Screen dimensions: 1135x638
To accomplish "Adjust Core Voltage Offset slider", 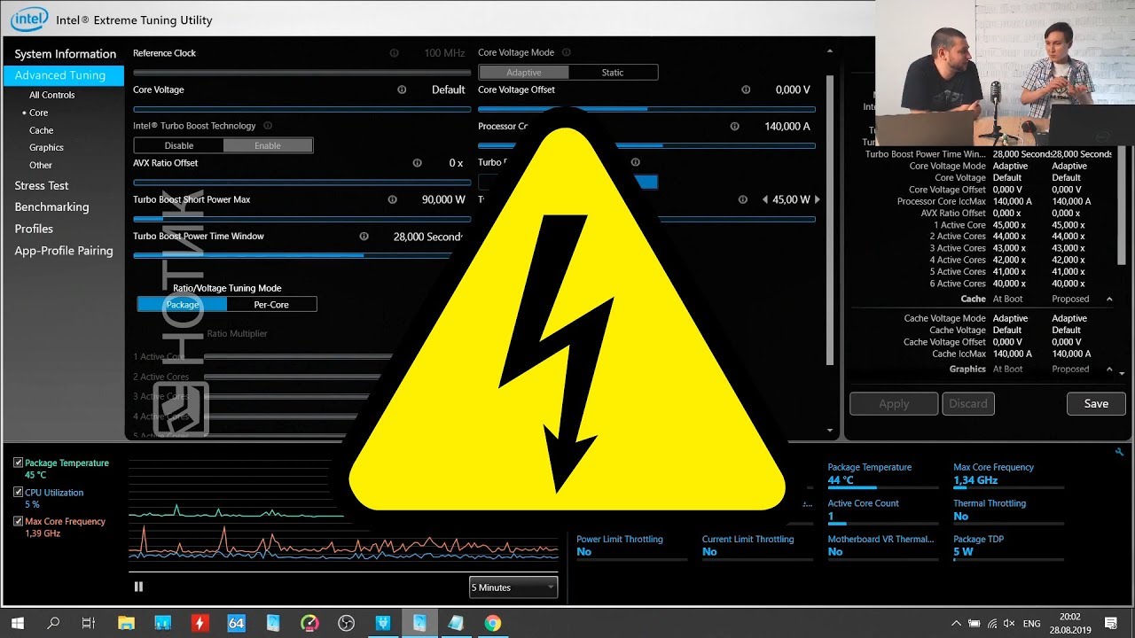I will pyautogui.click(x=646, y=108).
